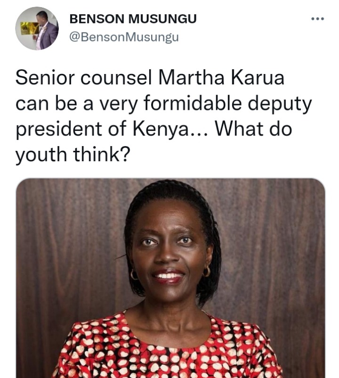Click the 'What do youth think?' text
Viewport: 339px width, 378px height.
coord(153,141)
